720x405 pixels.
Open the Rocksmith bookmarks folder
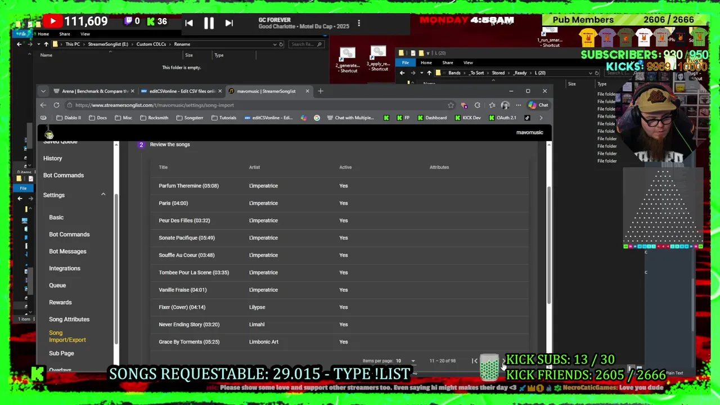coord(154,118)
